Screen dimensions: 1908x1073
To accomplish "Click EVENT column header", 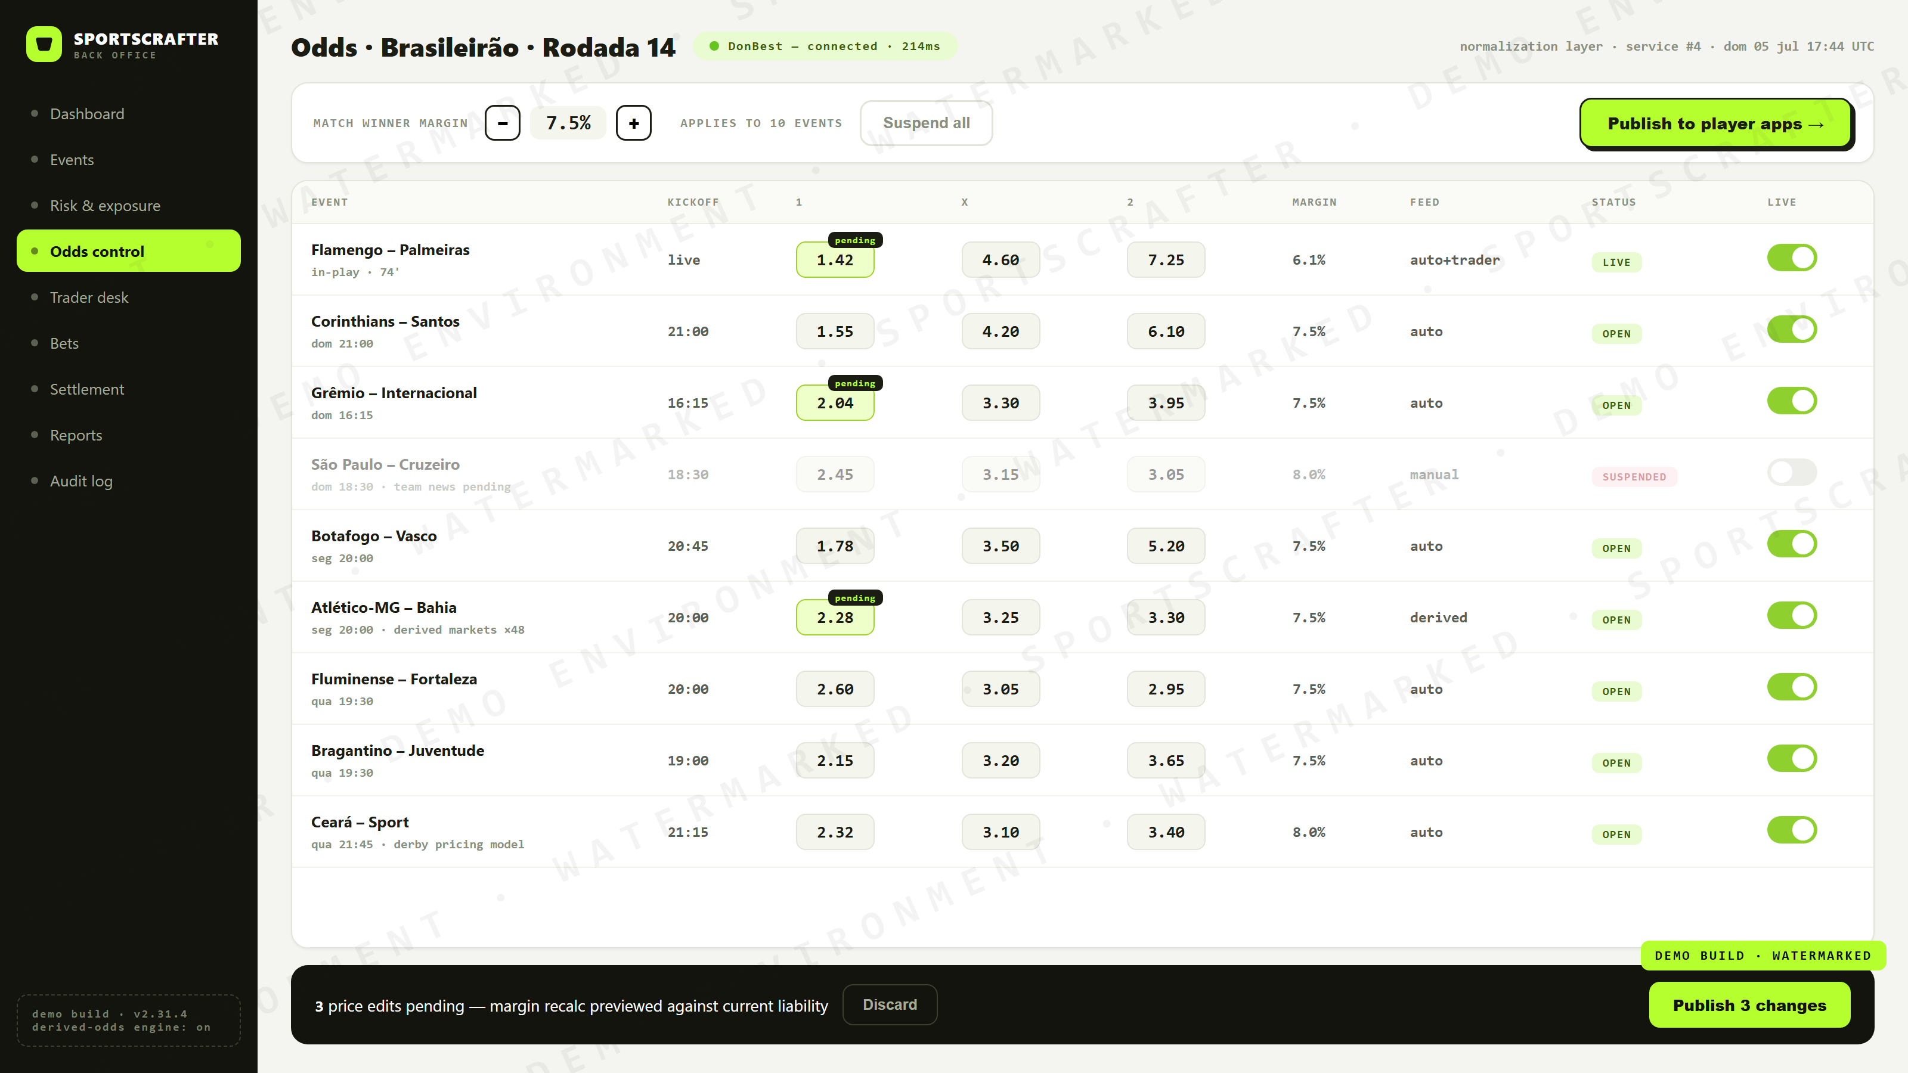I will (x=329, y=202).
